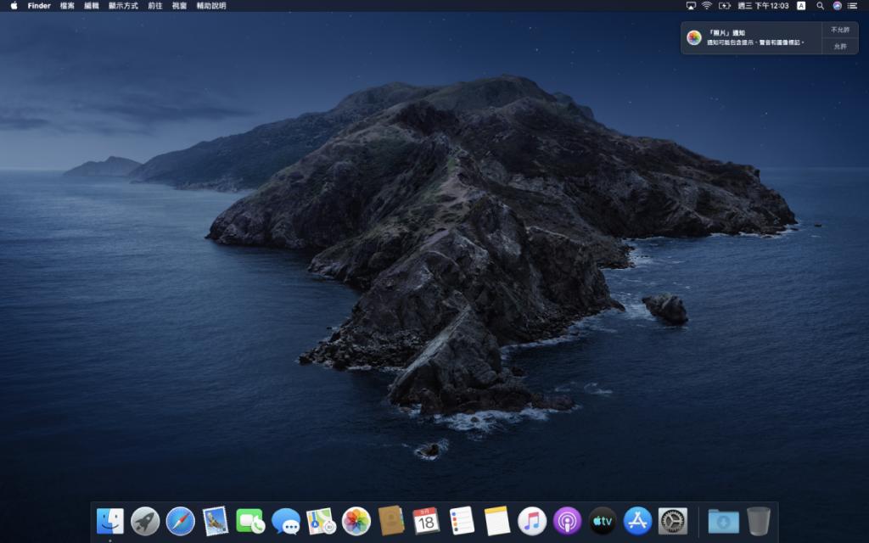869x543 pixels.
Task: Open Photos app in Dock
Action: point(356,522)
